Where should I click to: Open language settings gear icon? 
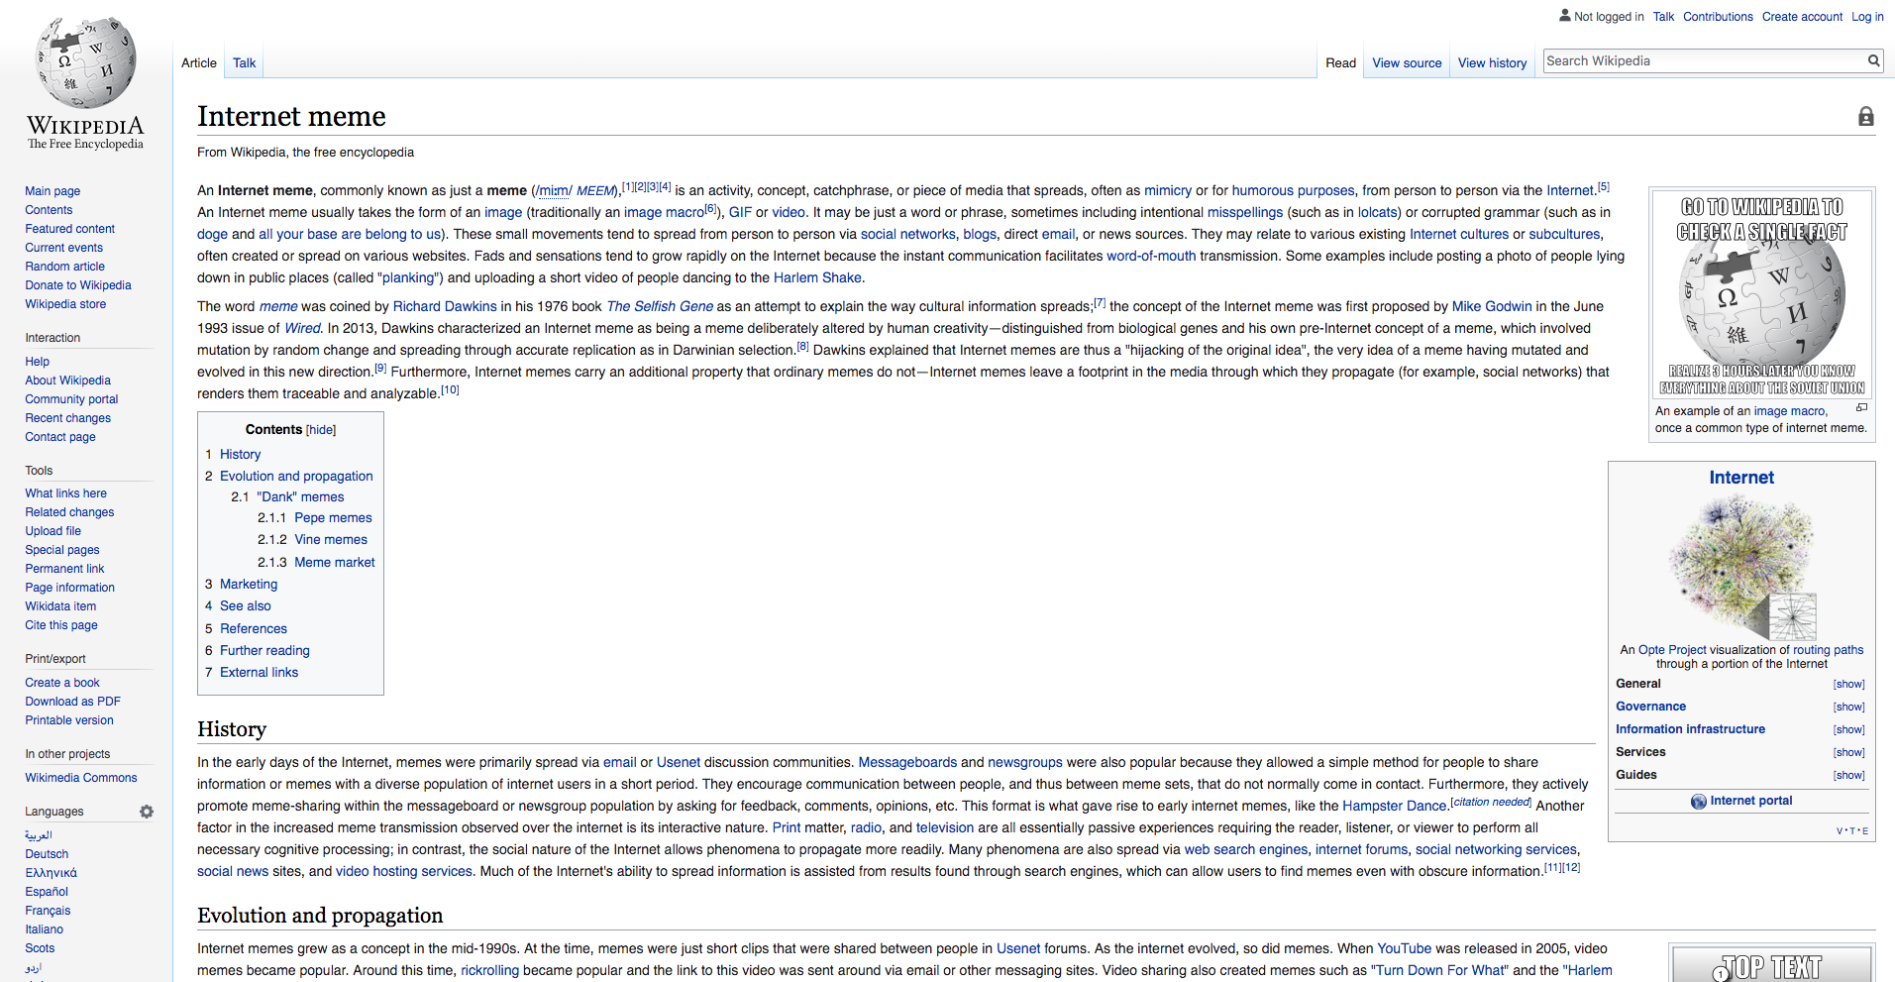tap(147, 812)
